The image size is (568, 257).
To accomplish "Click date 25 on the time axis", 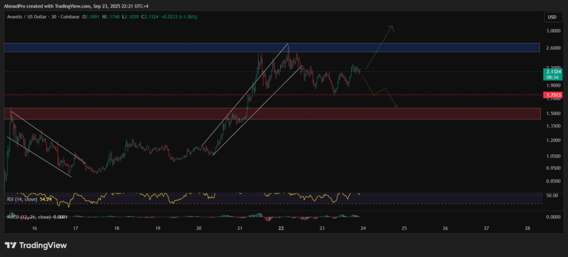I will [404, 228].
